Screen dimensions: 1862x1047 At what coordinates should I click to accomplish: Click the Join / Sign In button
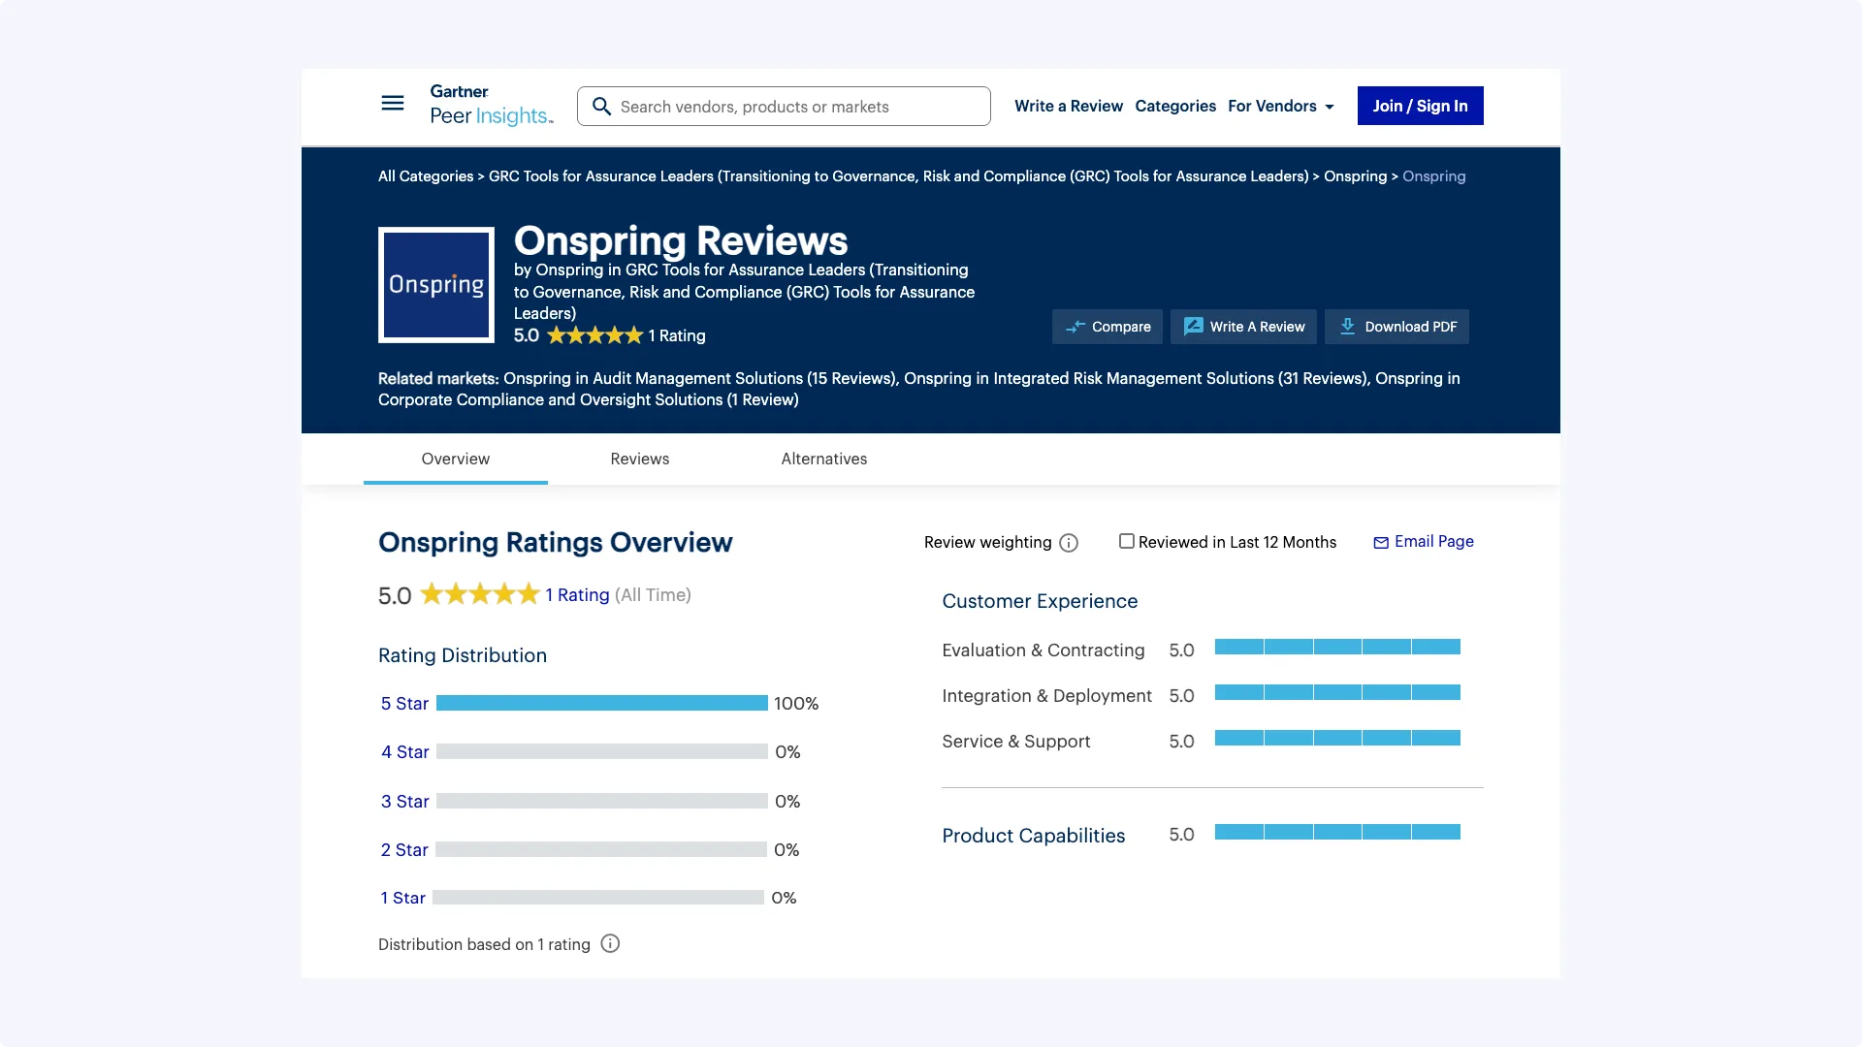[x=1420, y=106]
